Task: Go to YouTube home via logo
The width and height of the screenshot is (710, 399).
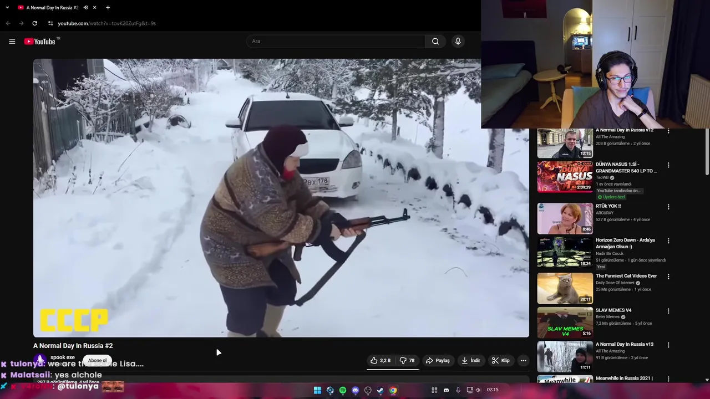Action: (x=40, y=41)
